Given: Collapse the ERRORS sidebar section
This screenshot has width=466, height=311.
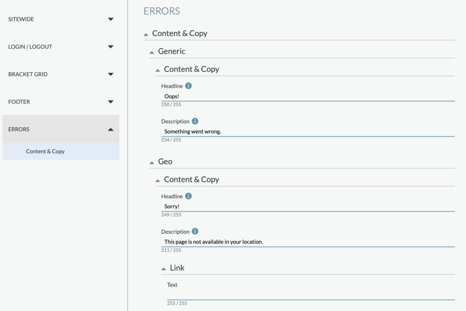Looking at the screenshot, I should pyautogui.click(x=111, y=129).
